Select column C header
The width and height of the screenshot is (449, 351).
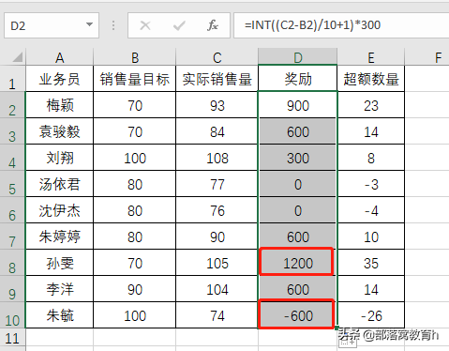217,57
